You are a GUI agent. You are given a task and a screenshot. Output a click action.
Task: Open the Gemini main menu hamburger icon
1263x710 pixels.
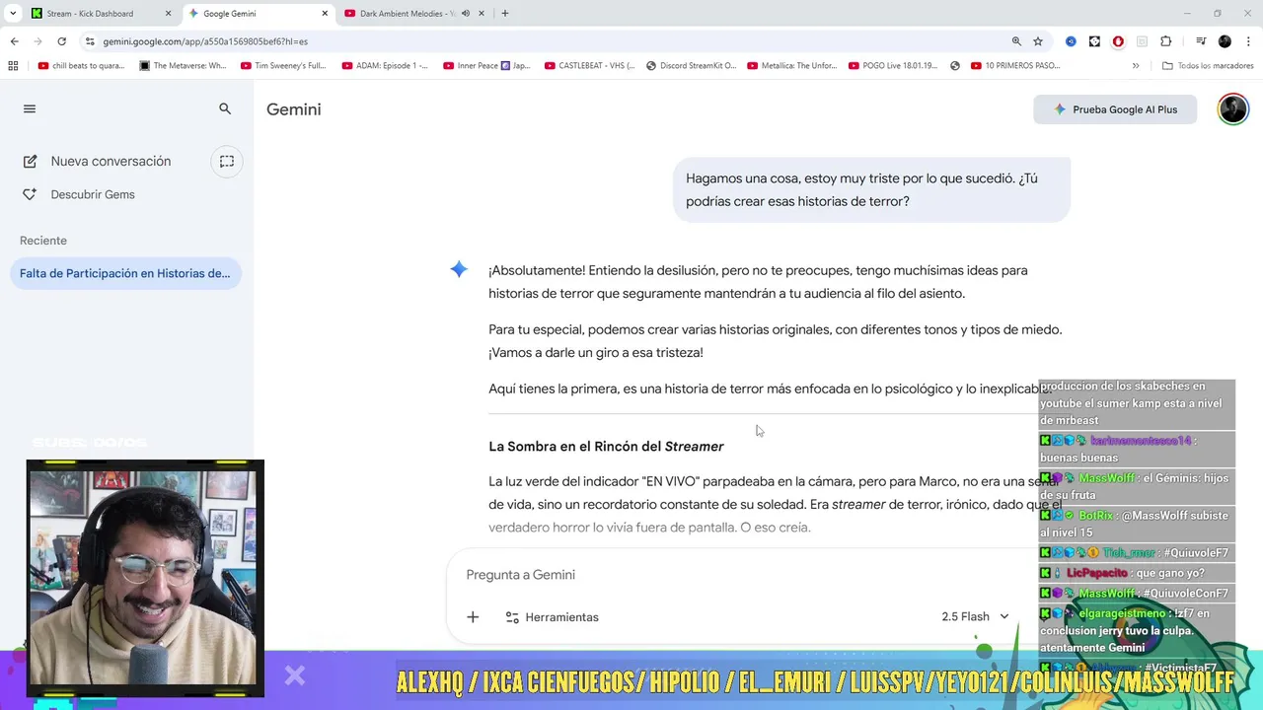[30, 109]
